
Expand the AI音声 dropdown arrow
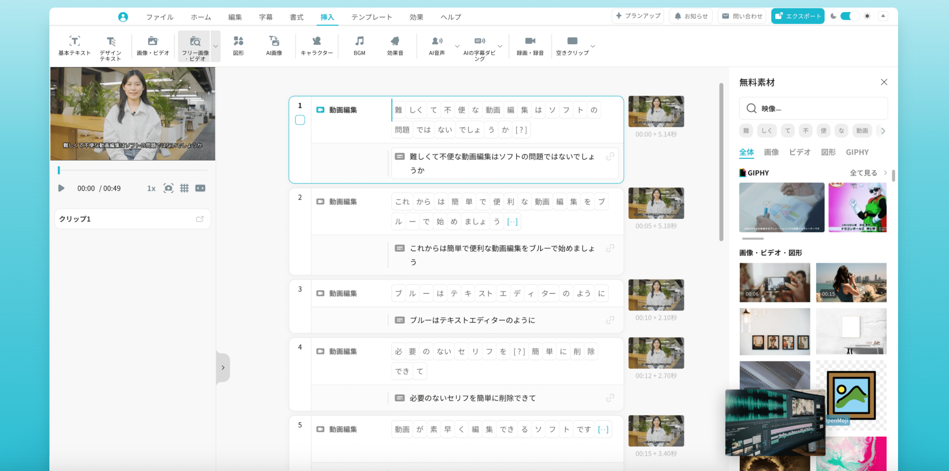[457, 46]
